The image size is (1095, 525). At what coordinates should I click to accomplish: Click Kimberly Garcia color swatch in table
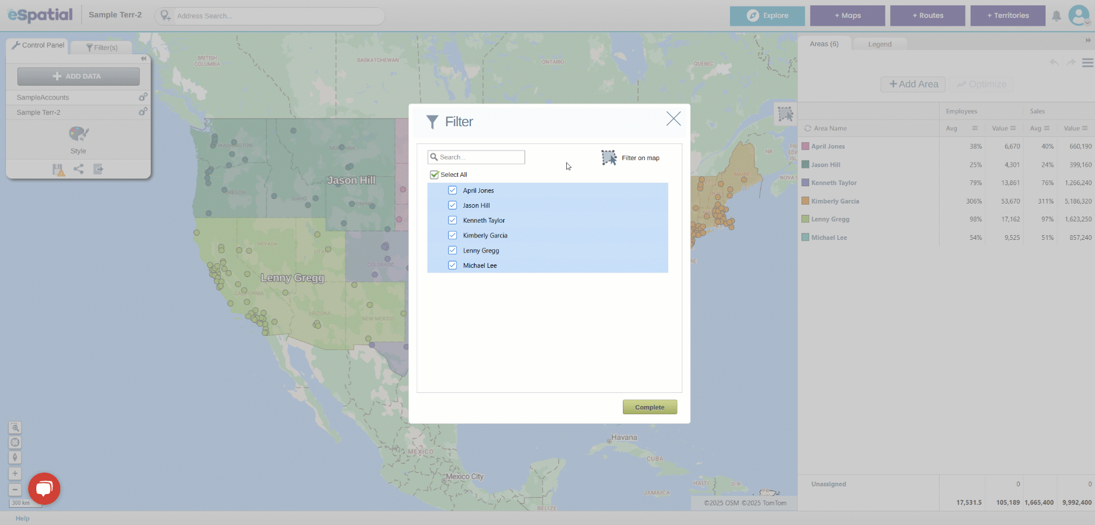click(x=805, y=201)
